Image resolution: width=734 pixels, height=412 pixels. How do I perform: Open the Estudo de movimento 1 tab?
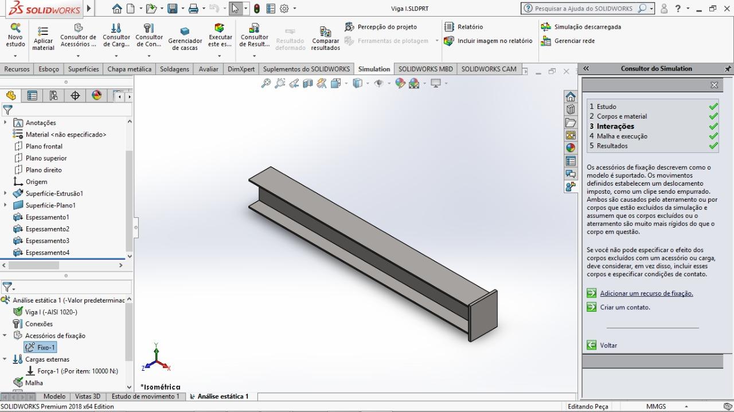(145, 397)
